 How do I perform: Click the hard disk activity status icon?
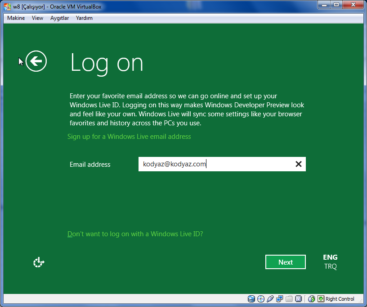click(x=251, y=299)
